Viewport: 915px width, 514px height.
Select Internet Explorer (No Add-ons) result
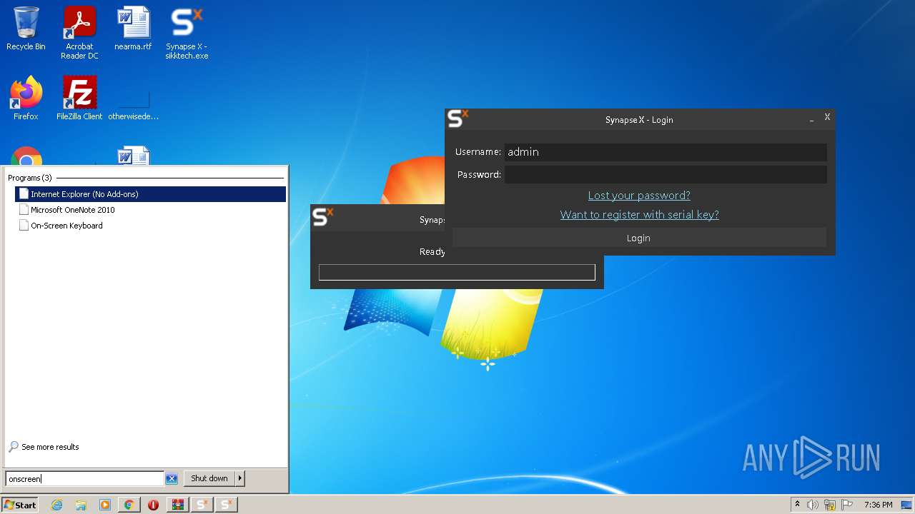coord(150,194)
